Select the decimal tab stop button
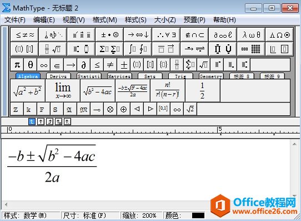 coord(67,122)
